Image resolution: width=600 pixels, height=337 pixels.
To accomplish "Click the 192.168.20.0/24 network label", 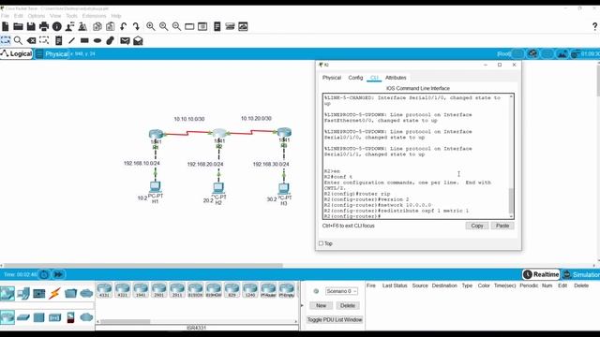I will [205, 164].
